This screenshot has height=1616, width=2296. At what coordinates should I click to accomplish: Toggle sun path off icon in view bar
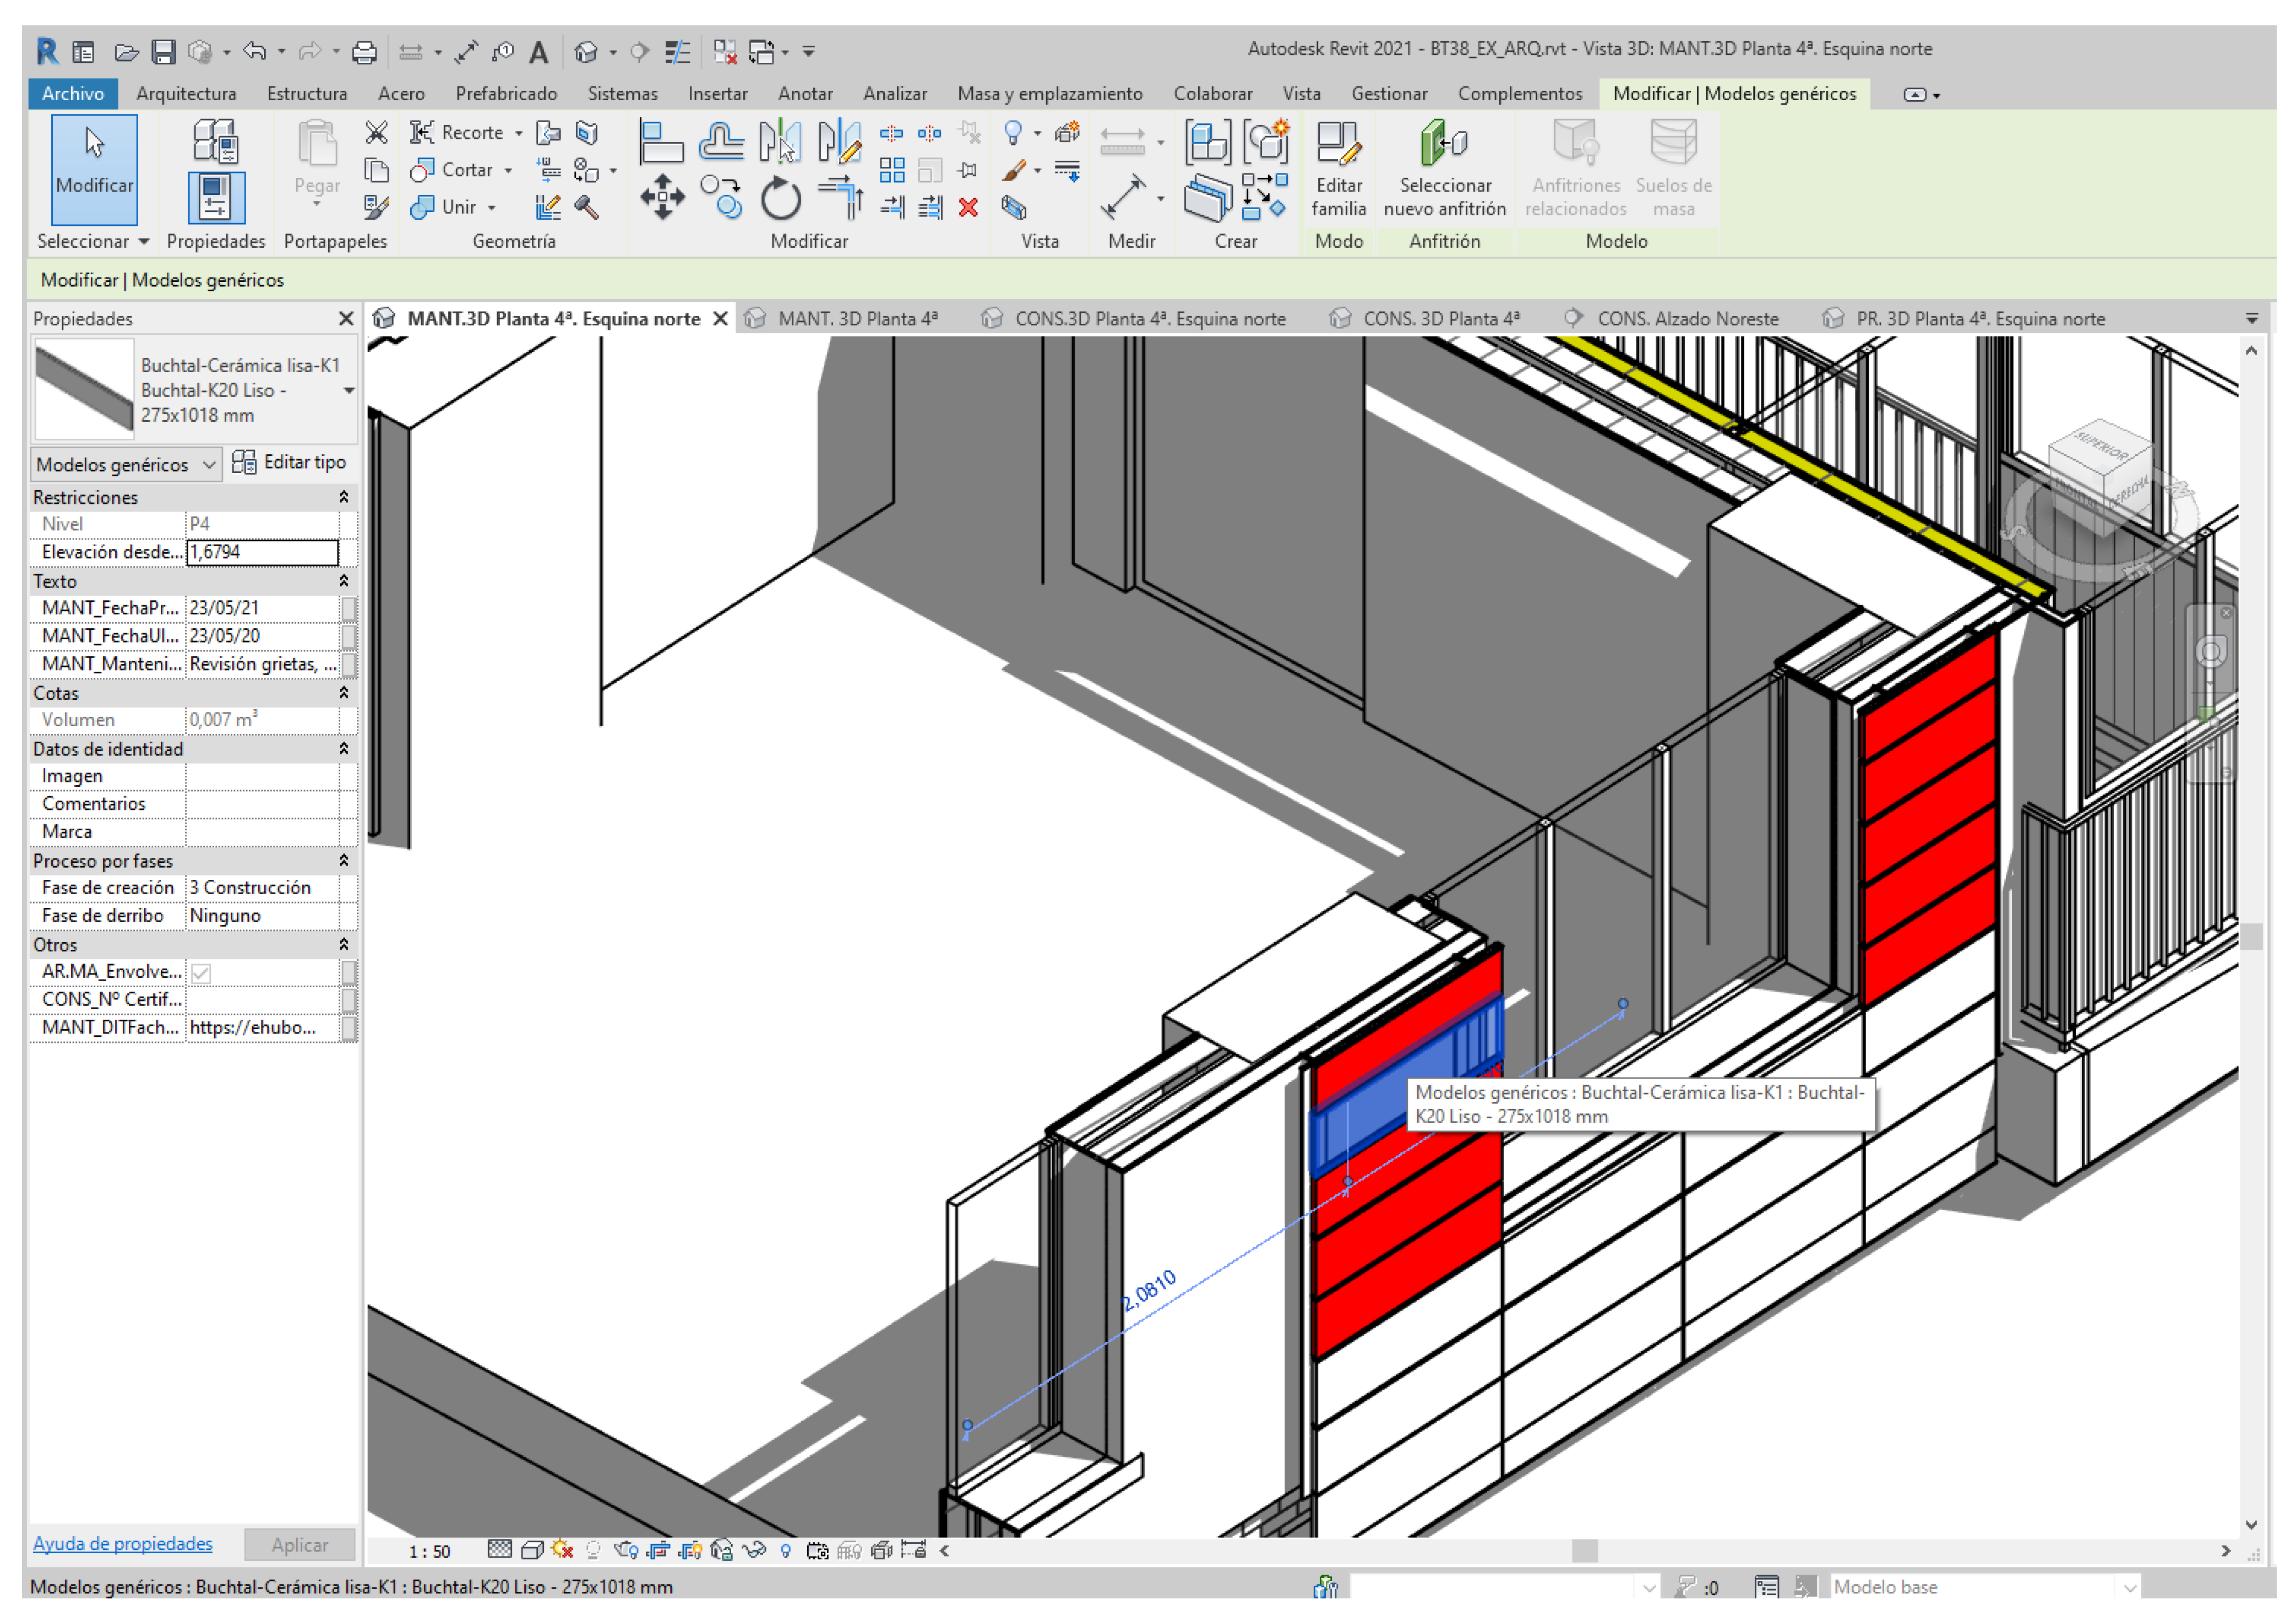(x=562, y=1550)
